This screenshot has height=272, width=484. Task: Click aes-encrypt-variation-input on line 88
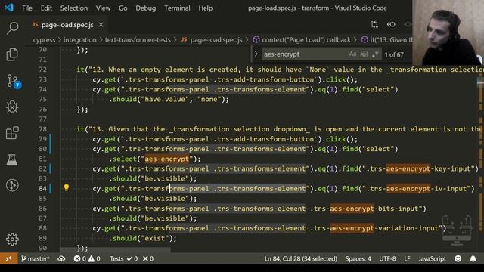pos(384,228)
